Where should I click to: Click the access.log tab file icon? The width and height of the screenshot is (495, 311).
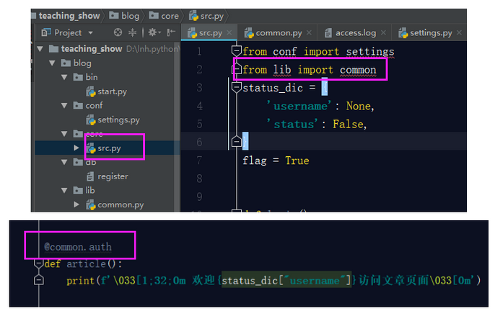(328, 33)
